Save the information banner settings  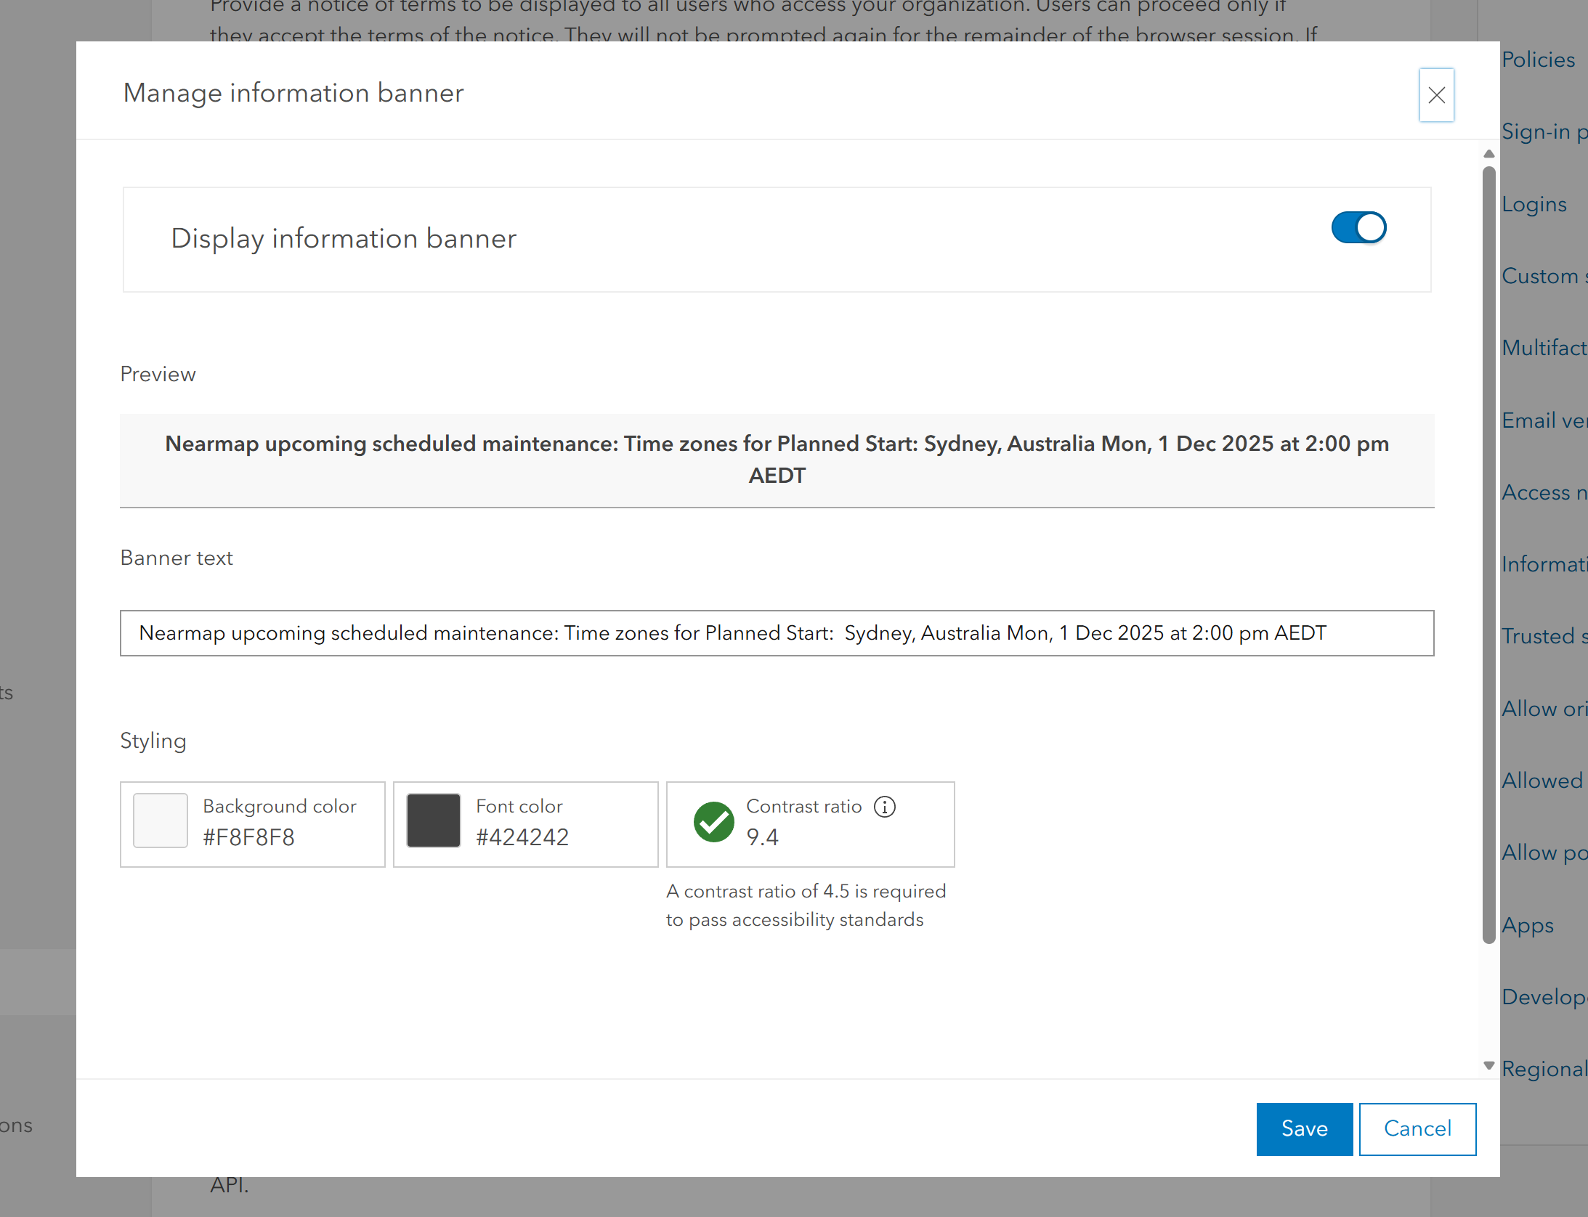(1305, 1128)
